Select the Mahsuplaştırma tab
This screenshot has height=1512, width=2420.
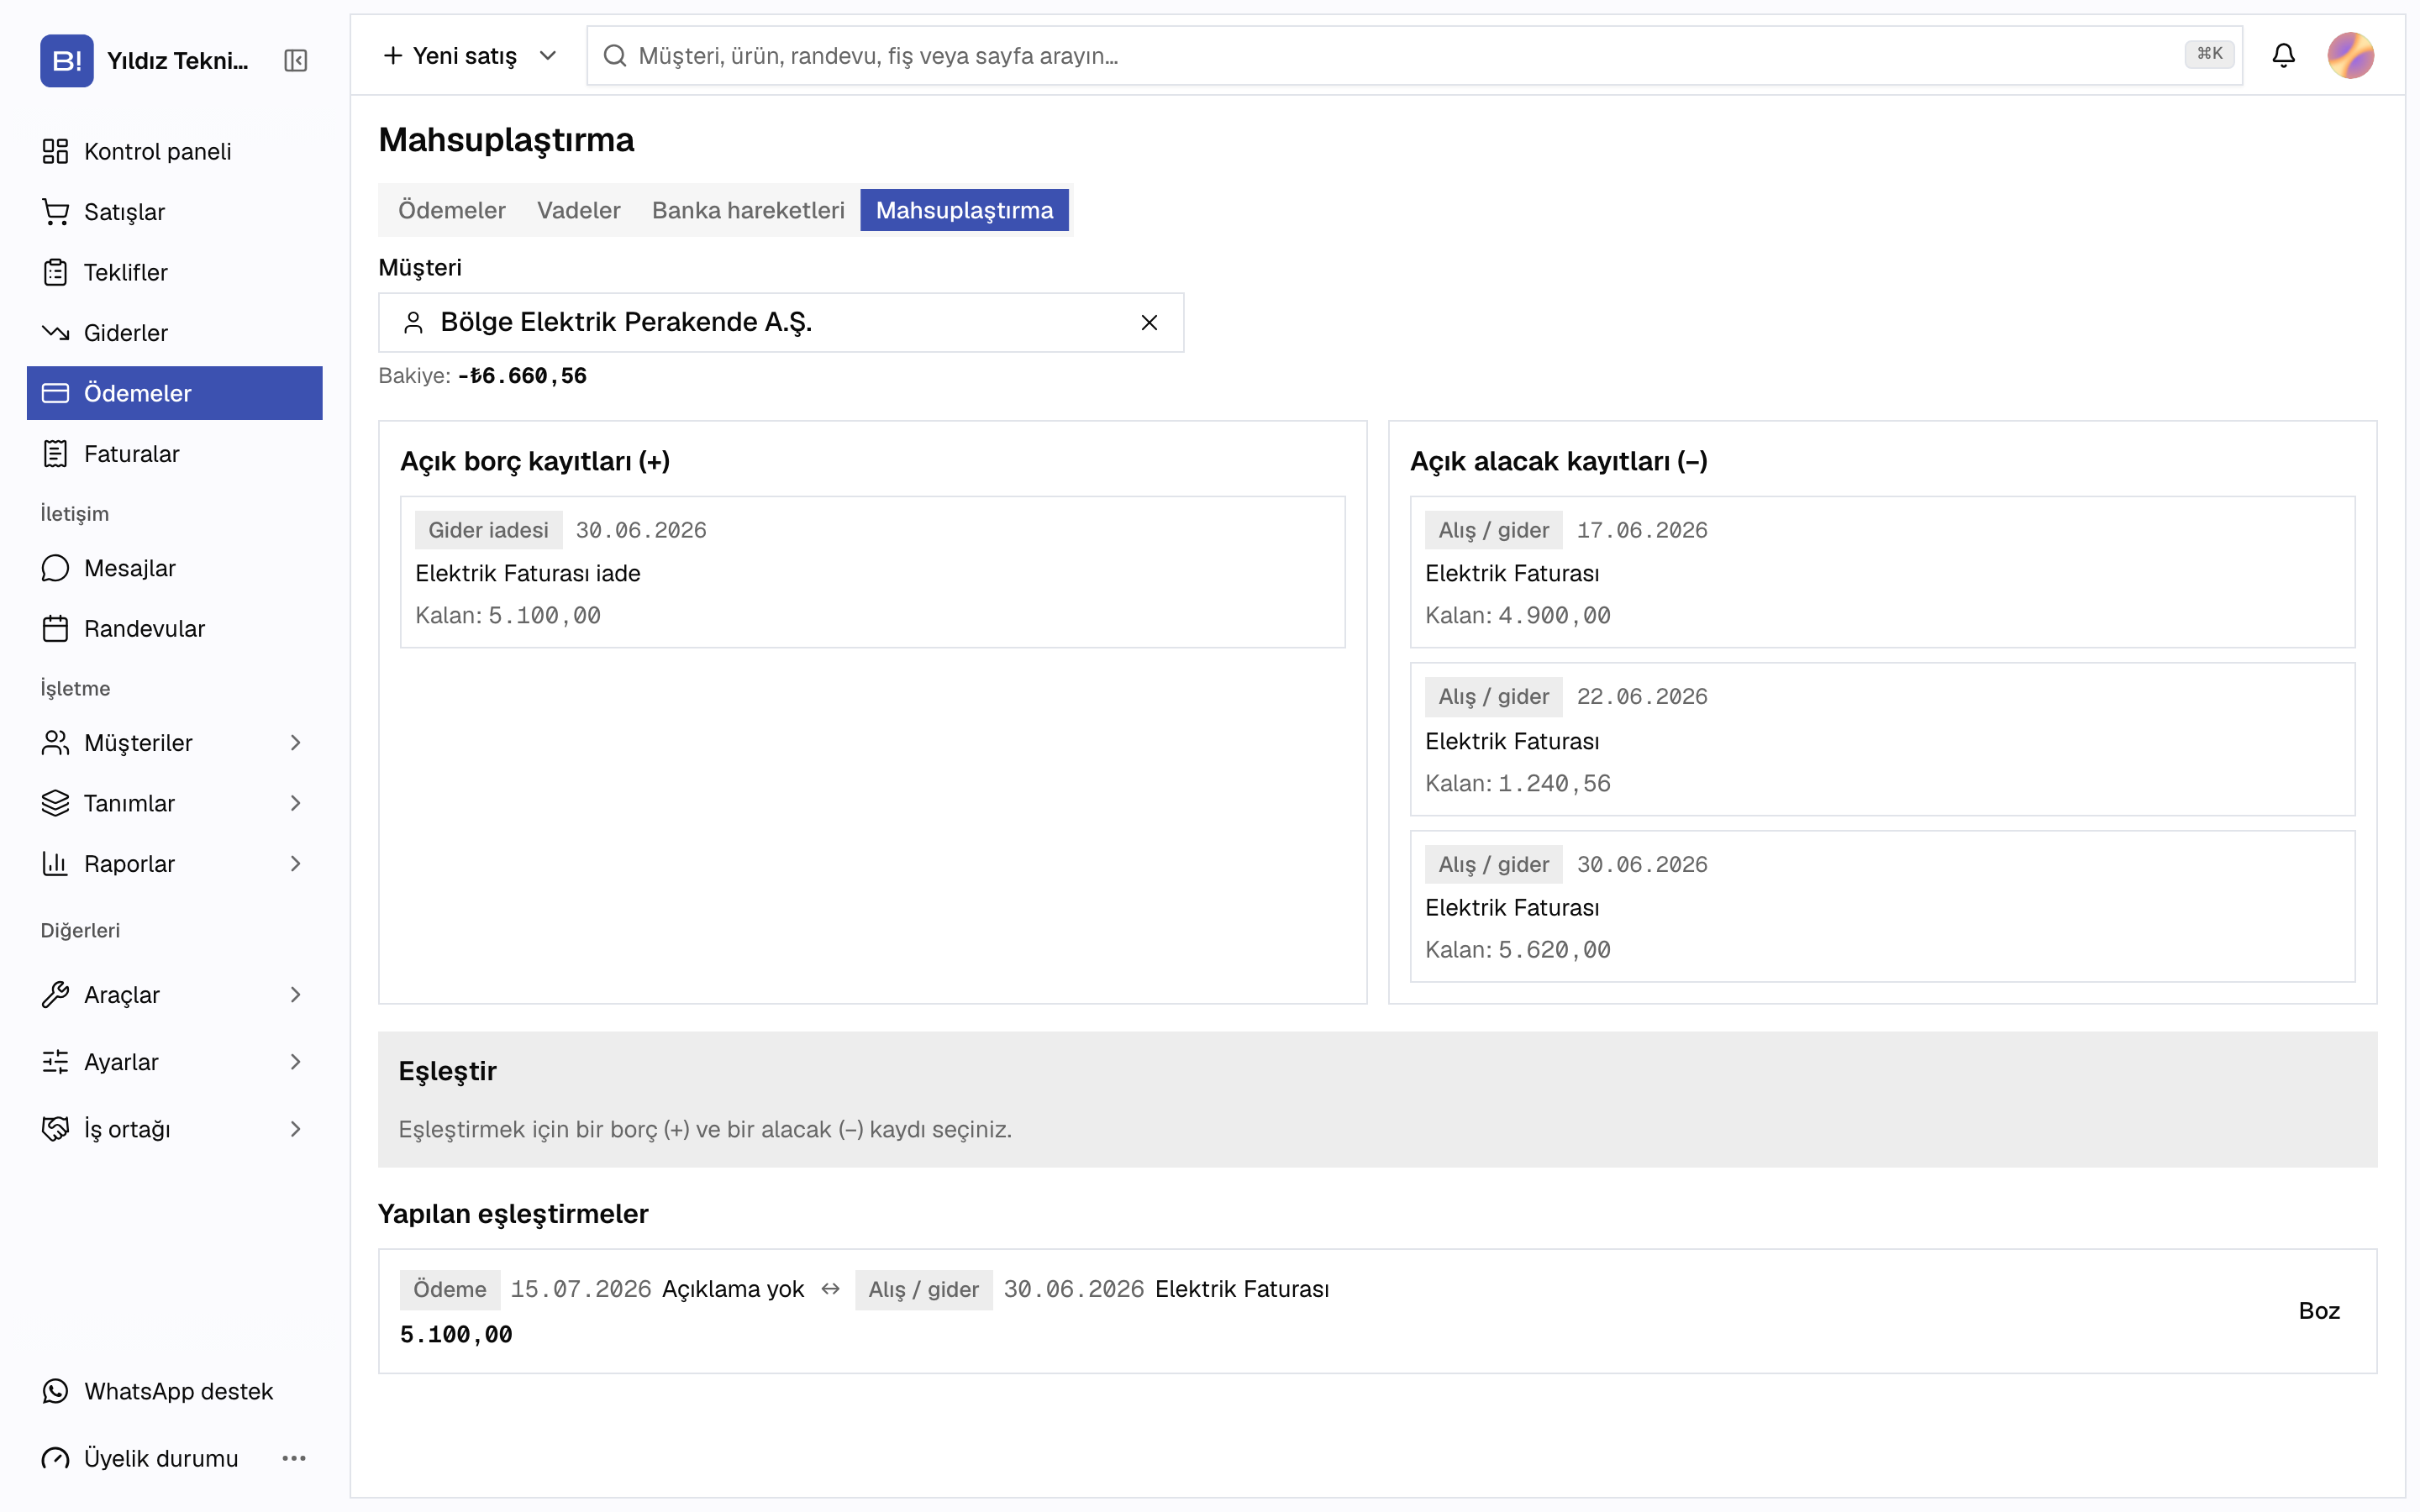[964, 210]
